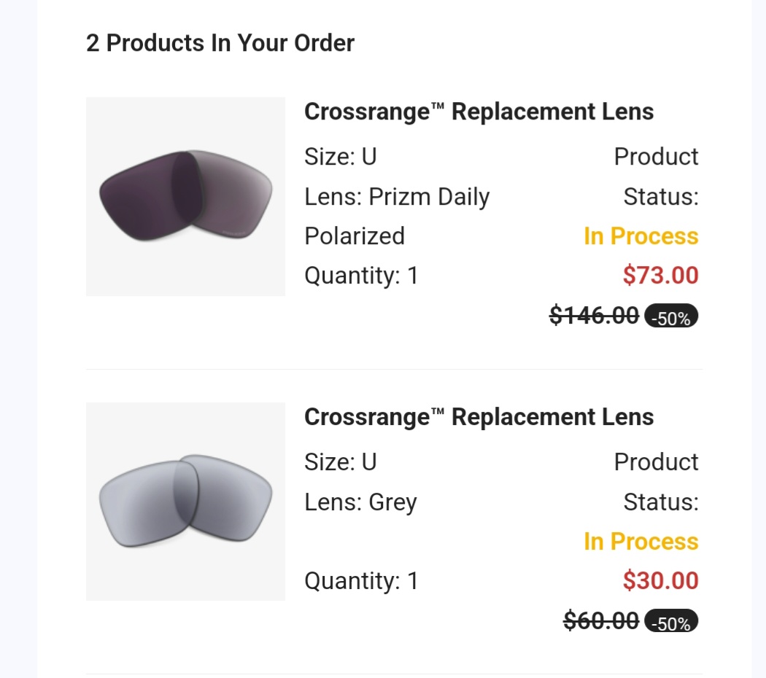766x678 pixels.
Task: Click the -50% badge next to $60.00
Action: [x=671, y=623]
